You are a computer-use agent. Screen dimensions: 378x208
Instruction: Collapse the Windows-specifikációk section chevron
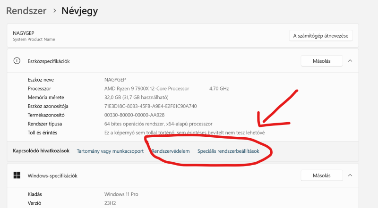click(350, 175)
